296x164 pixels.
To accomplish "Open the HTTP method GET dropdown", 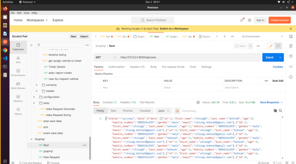I will coord(106,57).
